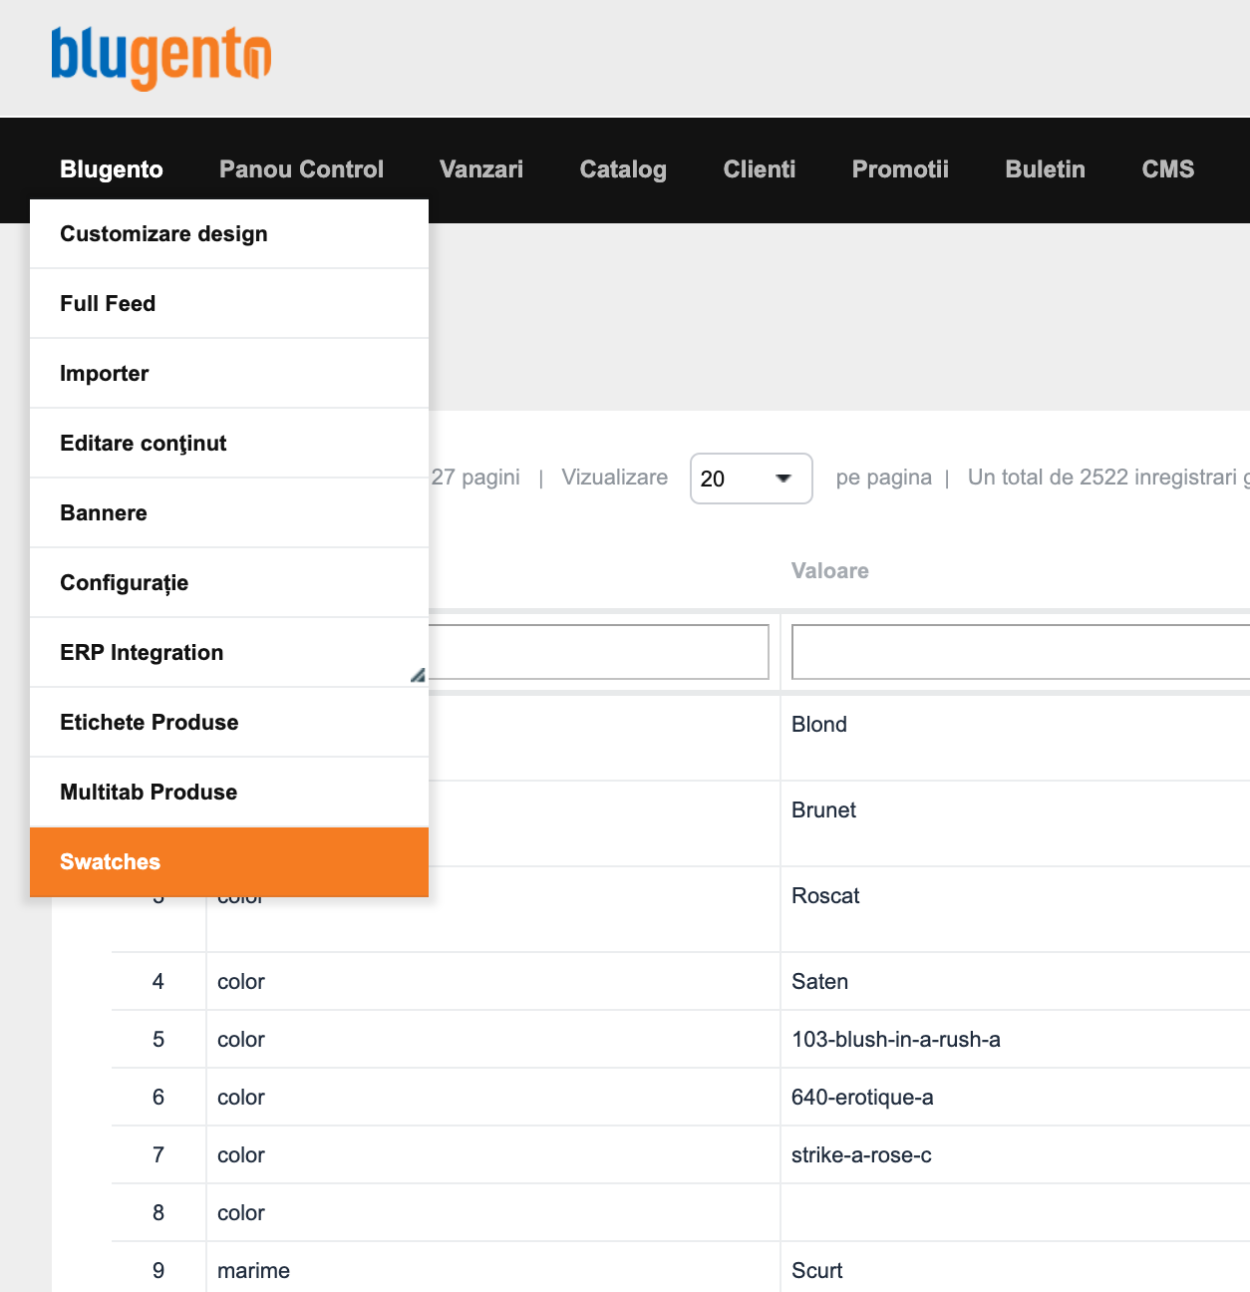Open the per-page count dropdown showing 20
Viewport: 1250px width, 1292px height.
click(x=752, y=479)
